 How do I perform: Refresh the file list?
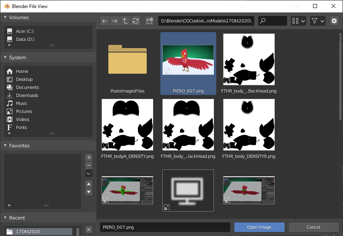point(136,21)
